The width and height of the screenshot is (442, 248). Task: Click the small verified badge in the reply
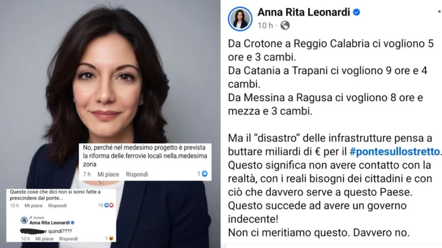73,223
